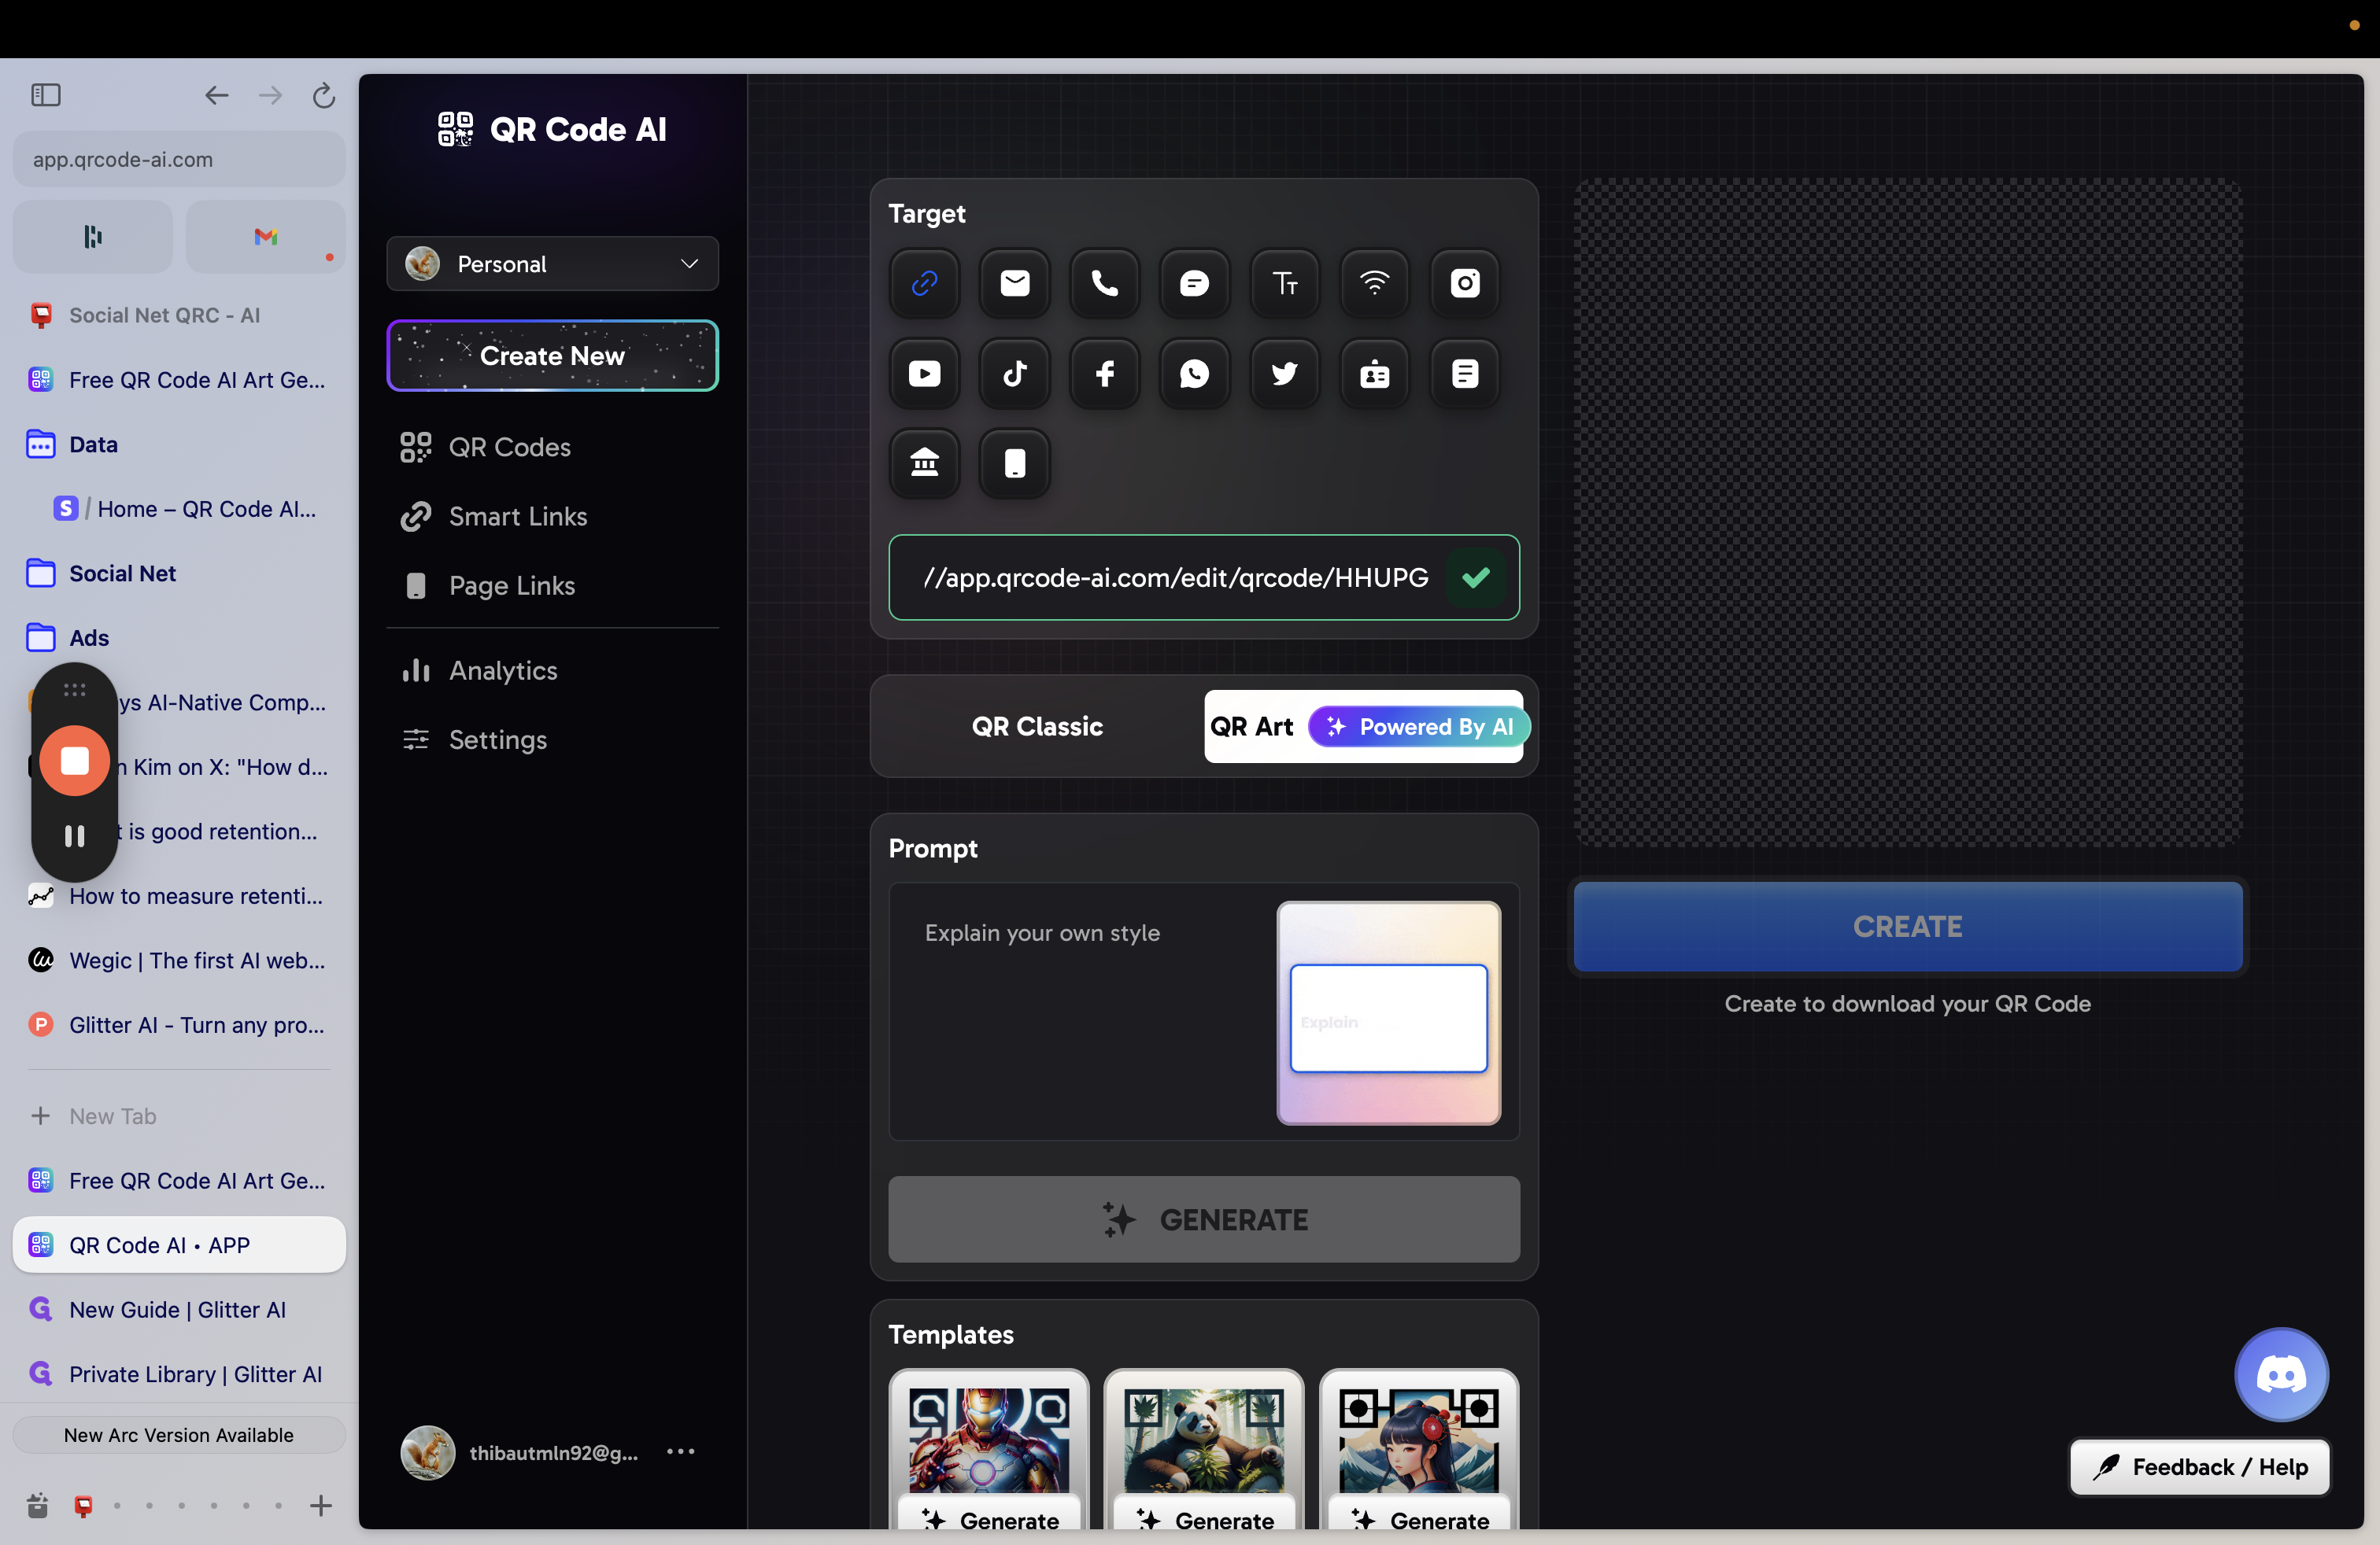Open Feedback / Help
Viewport: 2380px width, 1545px height.
2200,1467
